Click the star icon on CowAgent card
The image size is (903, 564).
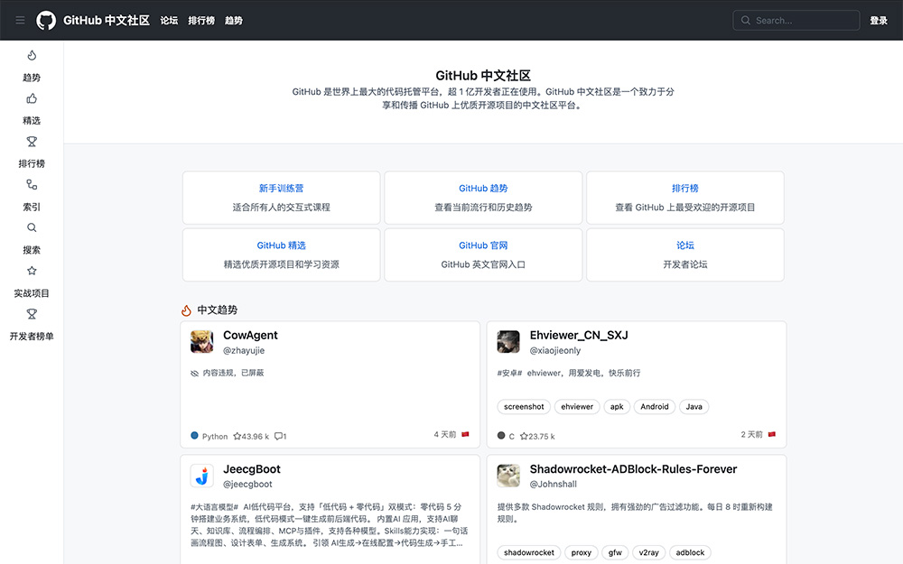237,436
